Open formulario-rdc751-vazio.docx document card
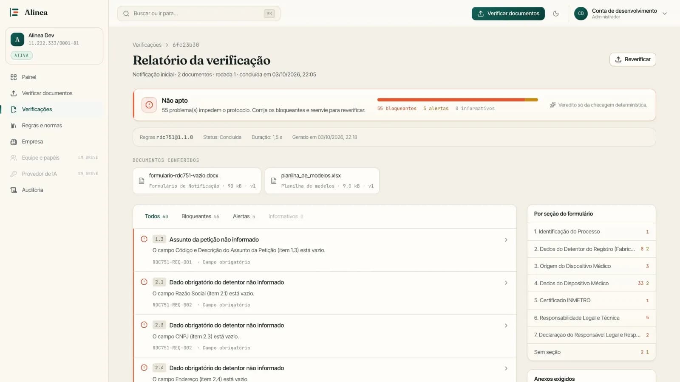This screenshot has height=382, width=680. click(197, 181)
